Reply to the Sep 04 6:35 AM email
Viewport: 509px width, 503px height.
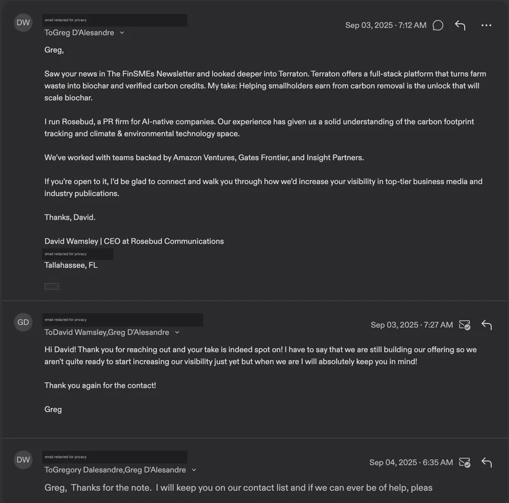coord(487,462)
